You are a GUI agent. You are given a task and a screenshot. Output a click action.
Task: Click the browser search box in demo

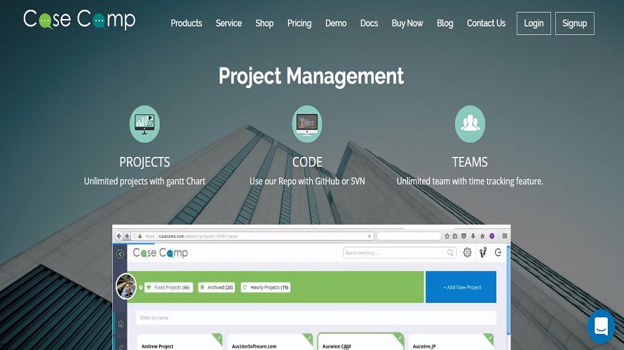(409, 236)
